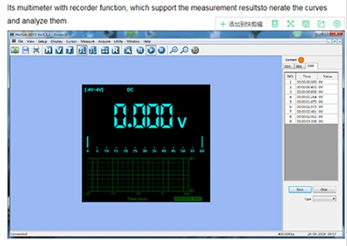The image size is (347, 246).
Task: Click the green share export icon
Action: pos(321,24)
